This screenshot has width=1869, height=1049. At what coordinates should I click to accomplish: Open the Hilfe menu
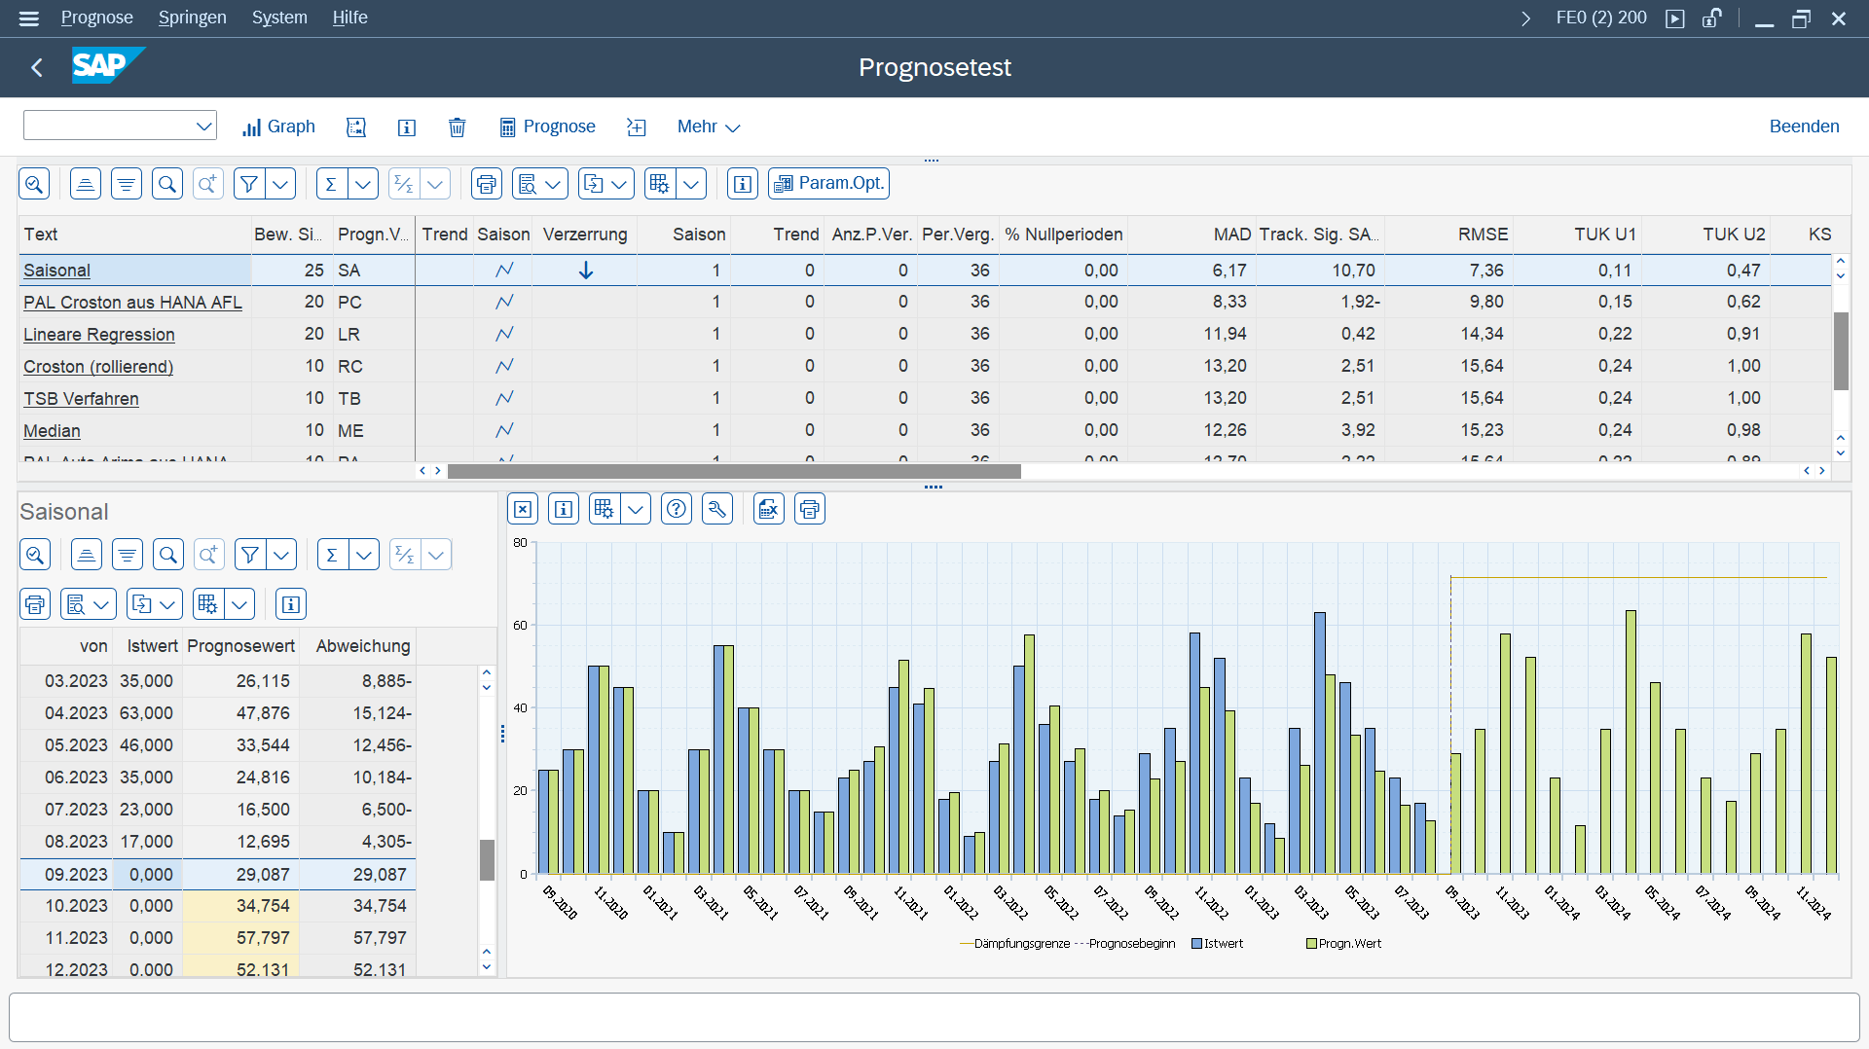349,18
